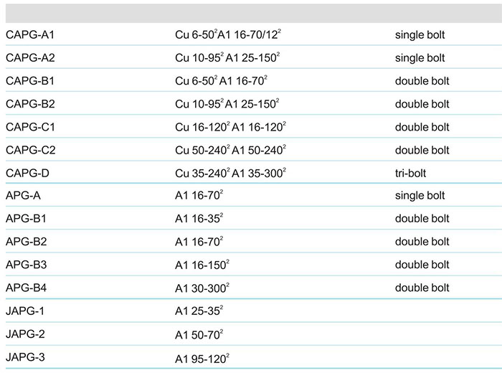Screen dimensions: 502x373
Task: Click 'double bolt' in the CAPG-B2 row
Action: tap(422, 104)
